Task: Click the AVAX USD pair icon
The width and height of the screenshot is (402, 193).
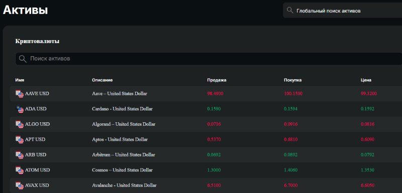Action: tap(20, 185)
